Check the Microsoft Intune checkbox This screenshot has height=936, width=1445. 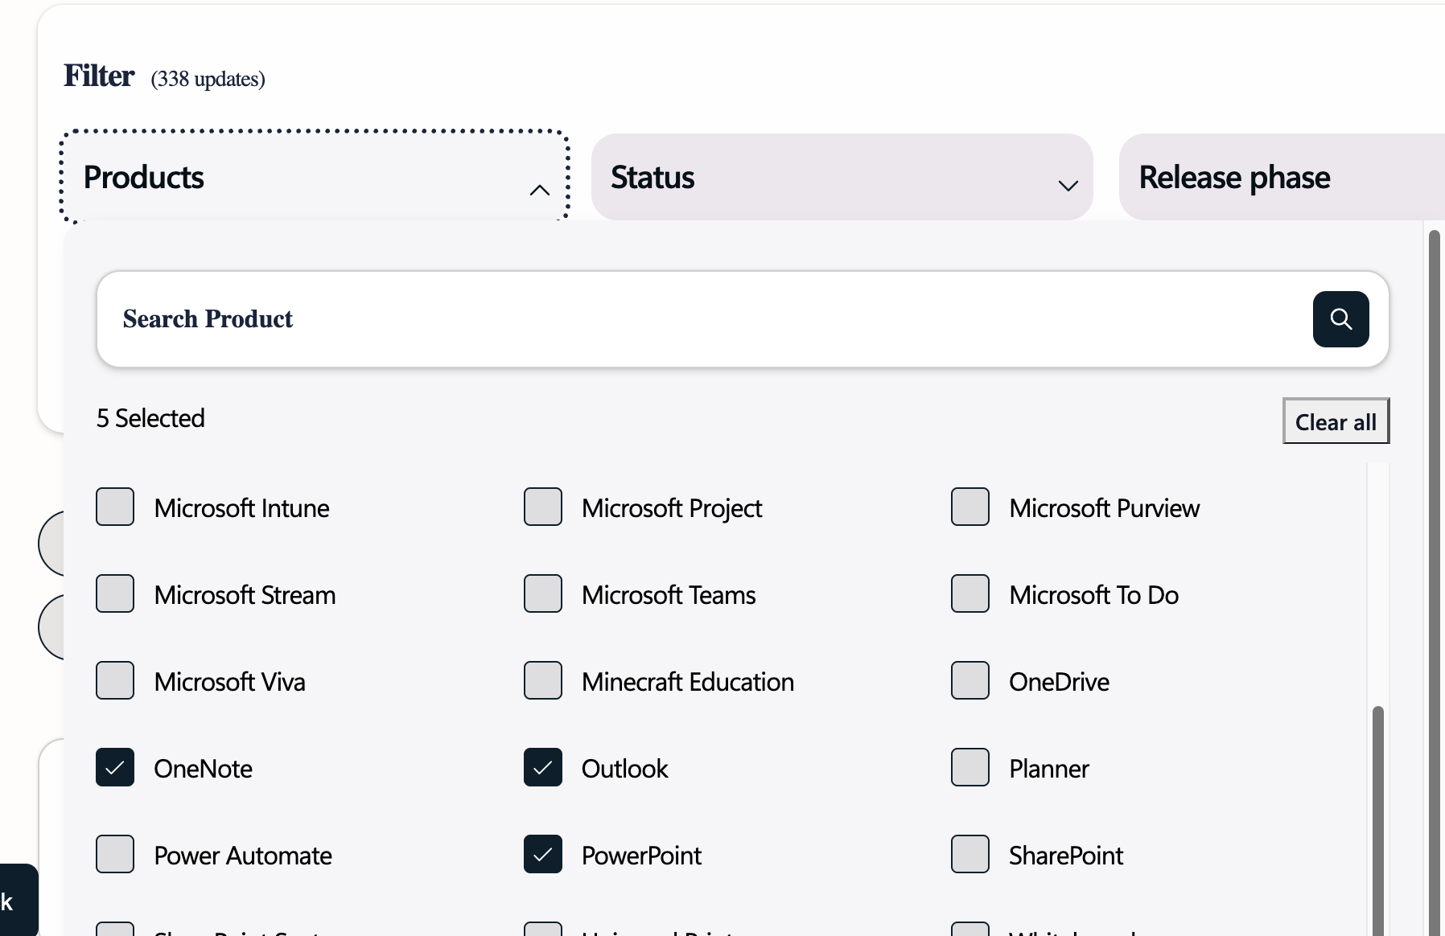[115, 507]
